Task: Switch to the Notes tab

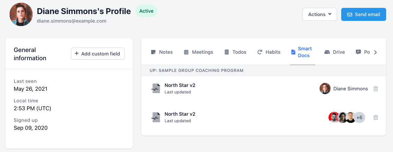Action: pyautogui.click(x=162, y=52)
